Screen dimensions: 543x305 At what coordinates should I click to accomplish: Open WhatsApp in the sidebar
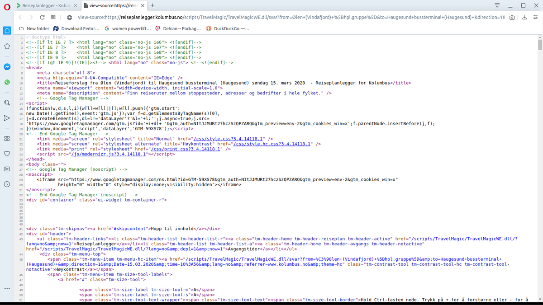pyautogui.click(x=7, y=82)
